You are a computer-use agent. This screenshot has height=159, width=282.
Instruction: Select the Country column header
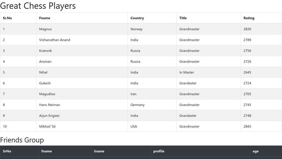137,18
